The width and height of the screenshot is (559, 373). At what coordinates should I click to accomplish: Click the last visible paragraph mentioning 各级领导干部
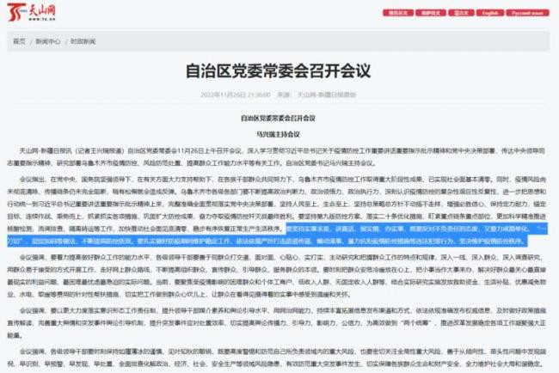pos(276,358)
